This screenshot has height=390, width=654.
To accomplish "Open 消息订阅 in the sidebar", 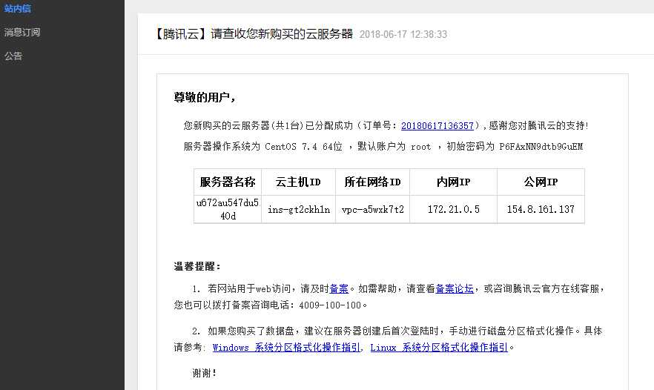I will tap(22, 32).
